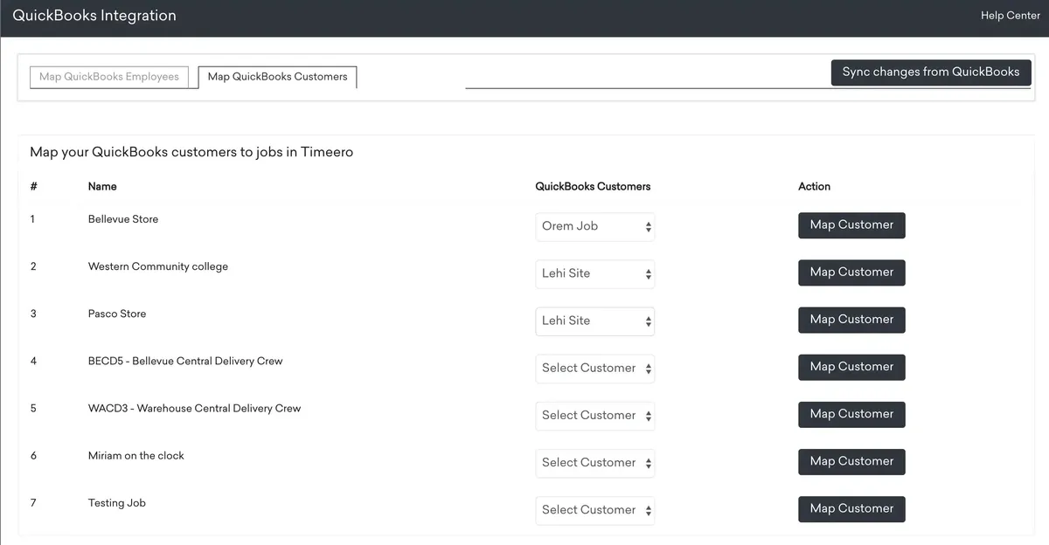The width and height of the screenshot is (1049, 545).
Task: Open Select Customer dropdown for Testing Job
Action: pos(595,509)
